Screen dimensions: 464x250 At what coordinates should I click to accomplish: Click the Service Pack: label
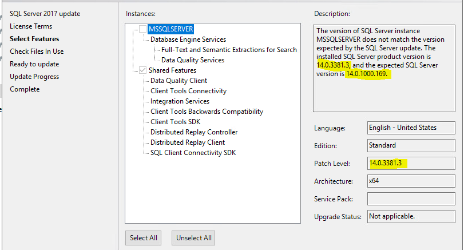point(334,199)
